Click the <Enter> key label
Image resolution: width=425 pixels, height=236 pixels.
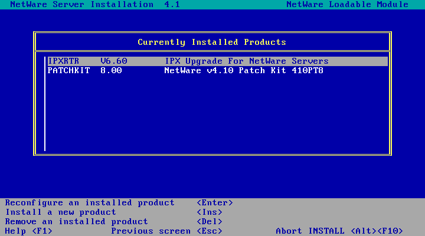215,203
